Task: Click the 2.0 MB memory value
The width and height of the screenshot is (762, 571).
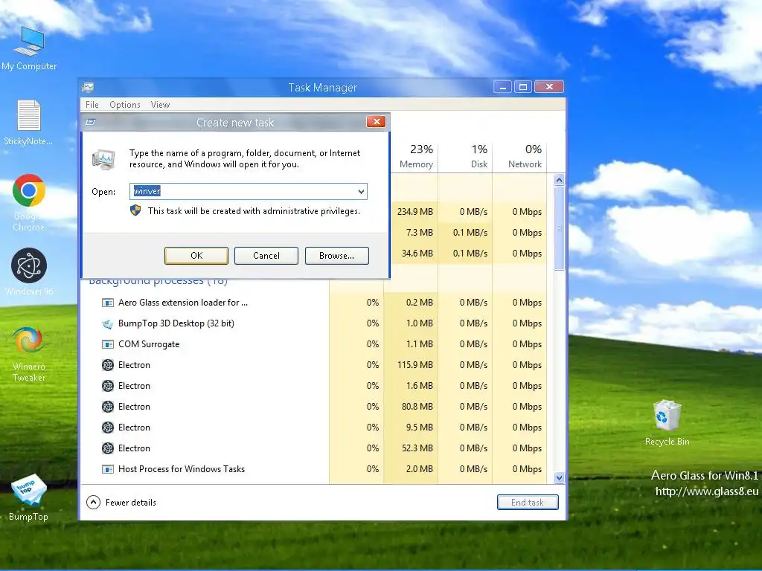Action: point(420,469)
